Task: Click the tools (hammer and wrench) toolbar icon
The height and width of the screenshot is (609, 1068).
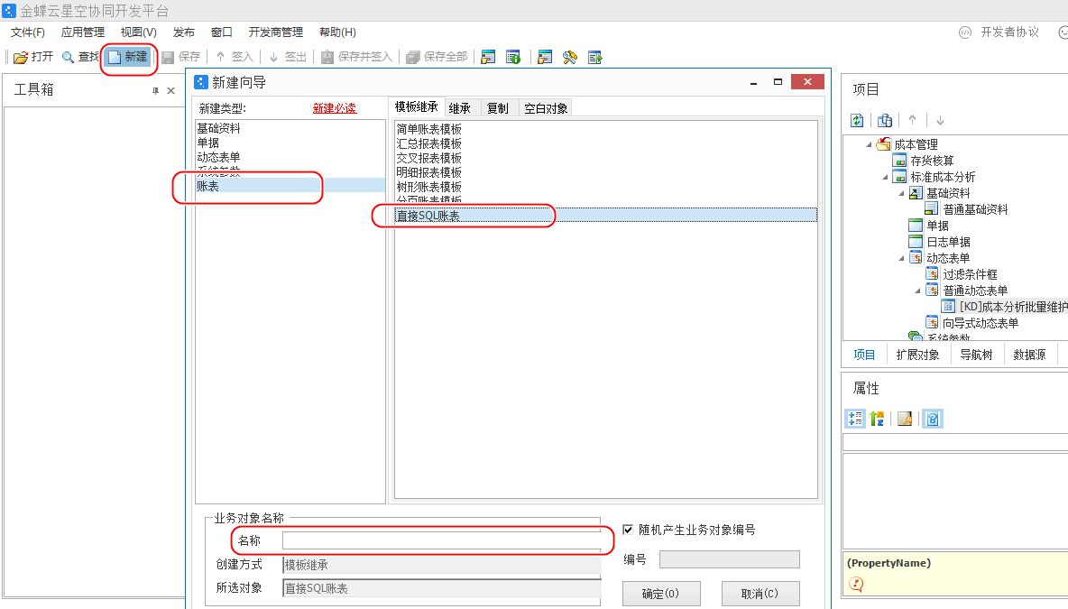Action: coord(569,57)
